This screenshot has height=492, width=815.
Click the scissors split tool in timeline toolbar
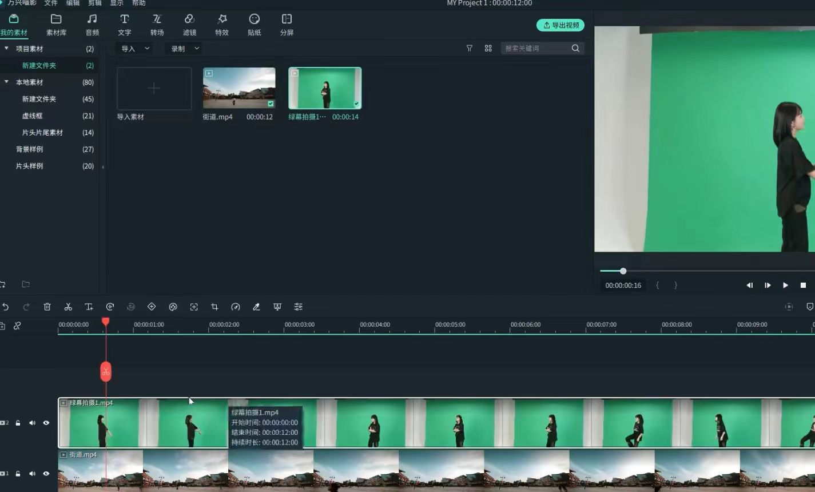click(68, 307)
